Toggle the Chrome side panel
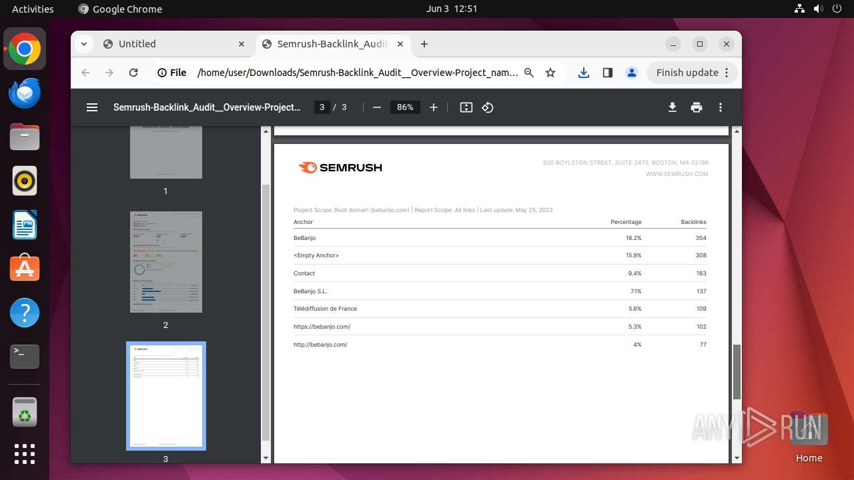The height and width of the screenshot is (480, 854). [x=608, y=73]
